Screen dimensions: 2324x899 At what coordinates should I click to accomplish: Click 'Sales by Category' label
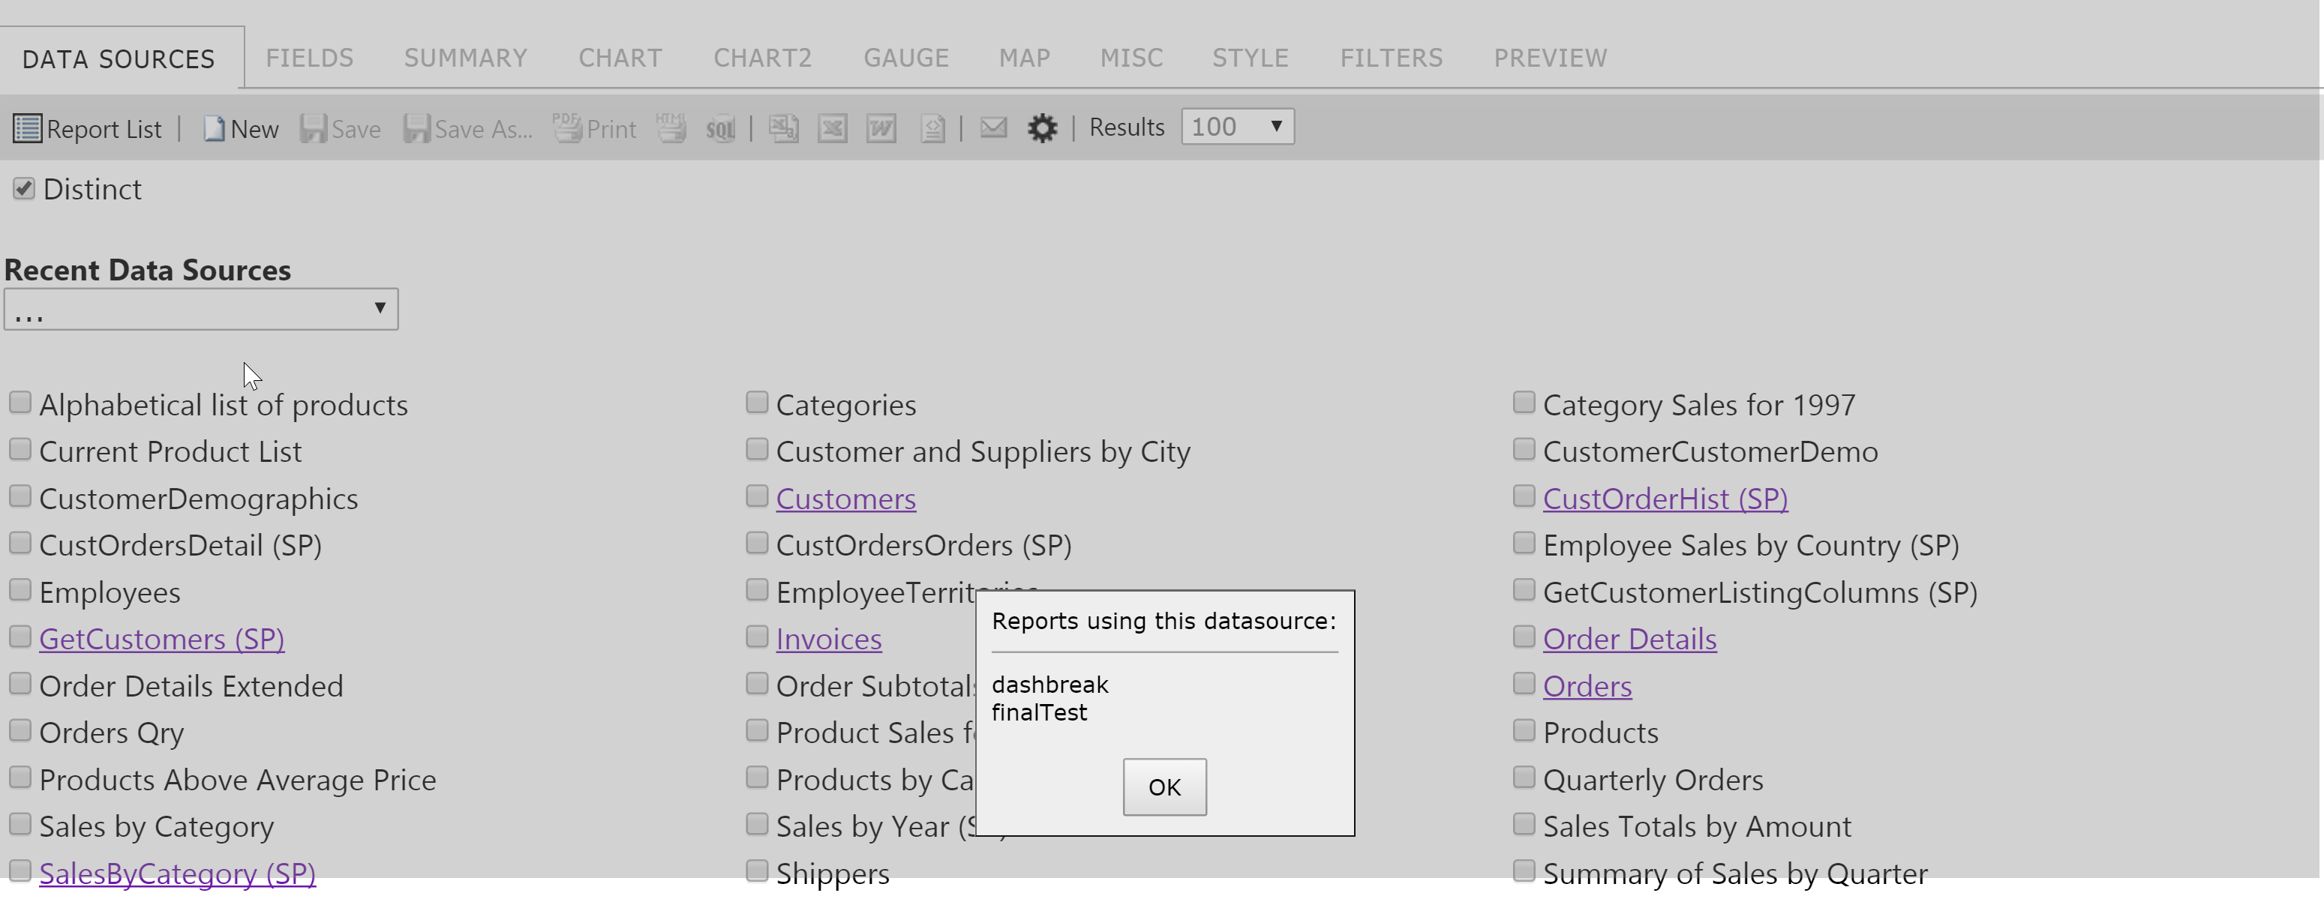pos(156,827)
